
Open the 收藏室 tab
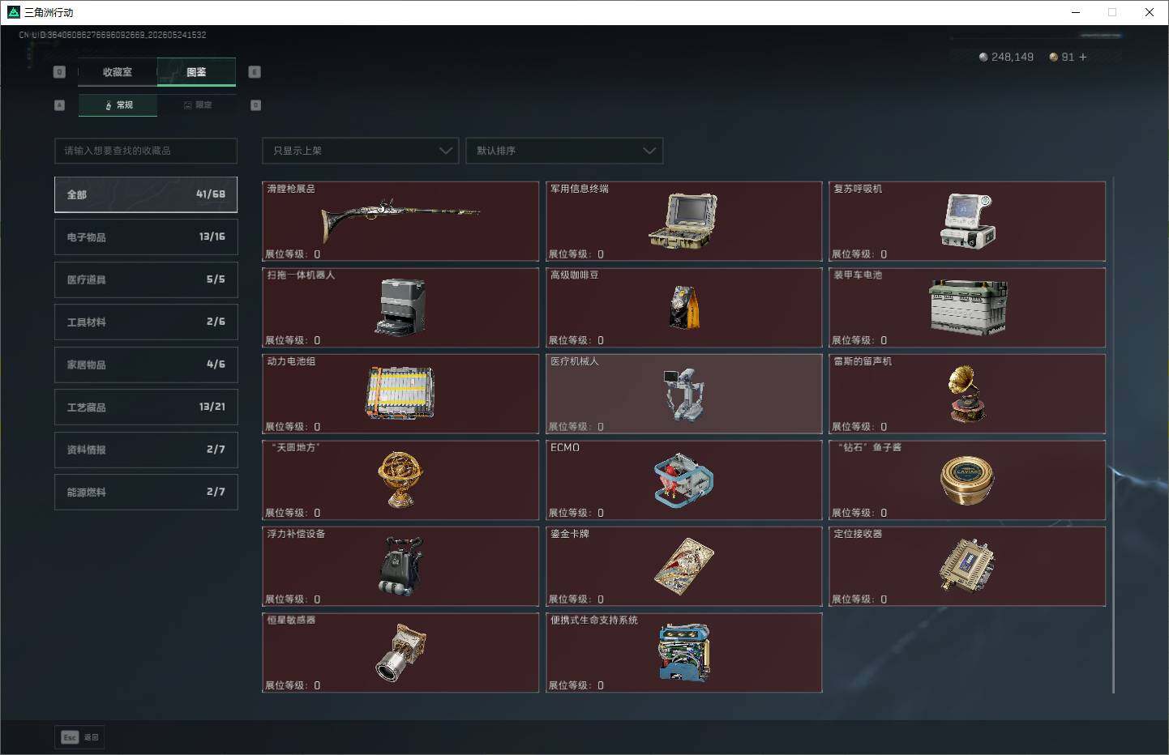(118, 72)
